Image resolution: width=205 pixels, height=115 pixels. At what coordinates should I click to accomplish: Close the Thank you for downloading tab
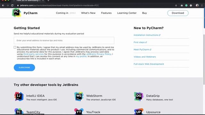pyautogui.click(x=43, y=1)
